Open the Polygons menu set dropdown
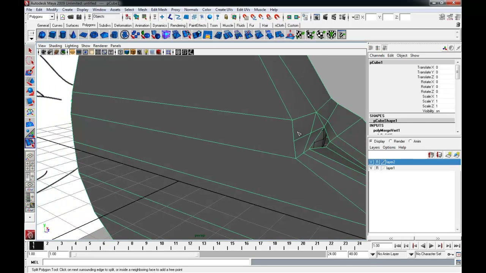The image size is (486, 273). click(41, 17)
